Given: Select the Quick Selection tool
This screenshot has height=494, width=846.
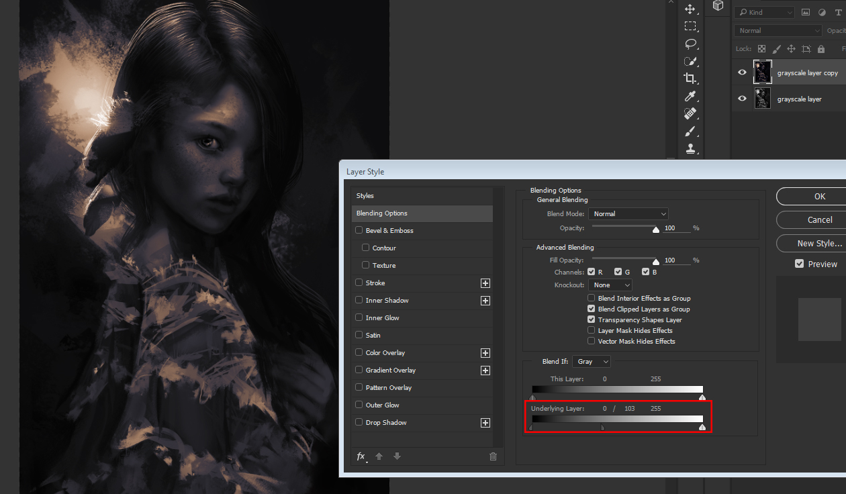Looking at the screenshot, I should [690, 61].
